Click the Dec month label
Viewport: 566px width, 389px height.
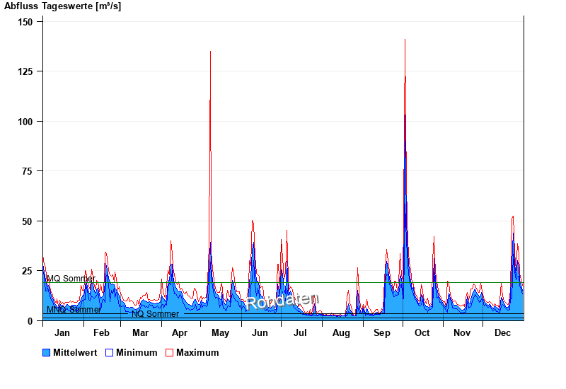pos(502,333)
